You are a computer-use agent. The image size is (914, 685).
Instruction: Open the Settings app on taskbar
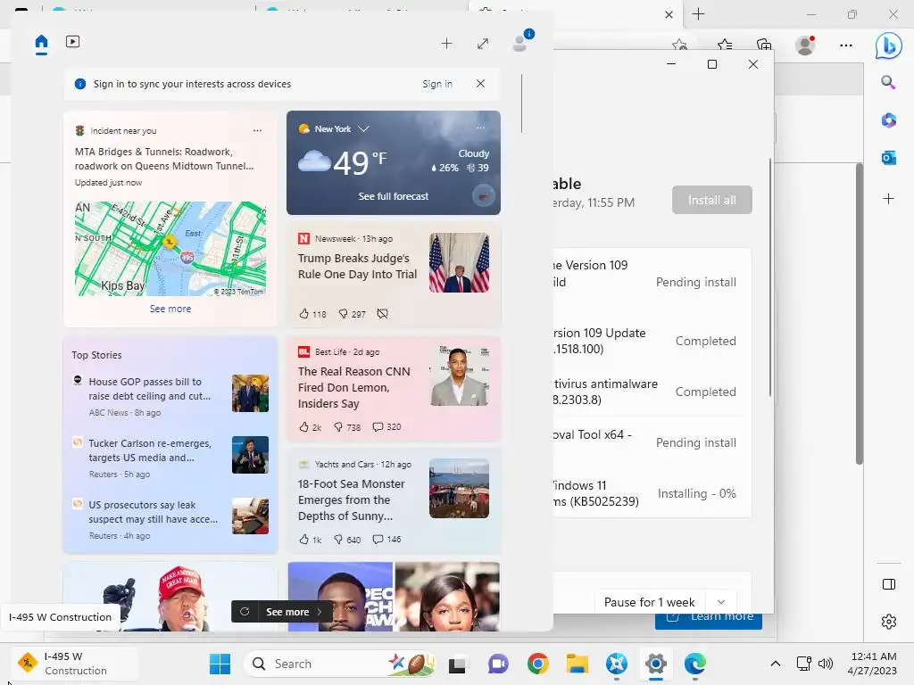(x=656, y=664)
